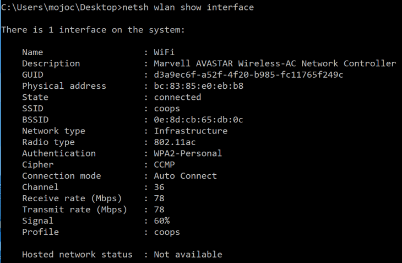This screenshot has width=402, height=263.
Task: Click the Hosted network status Not available
Action: point(188,254)
